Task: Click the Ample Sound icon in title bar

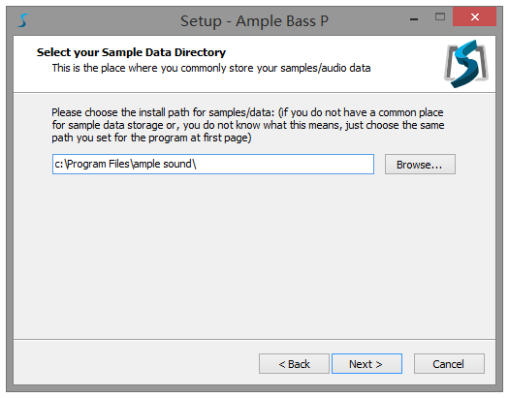Action: coord(23,20)
